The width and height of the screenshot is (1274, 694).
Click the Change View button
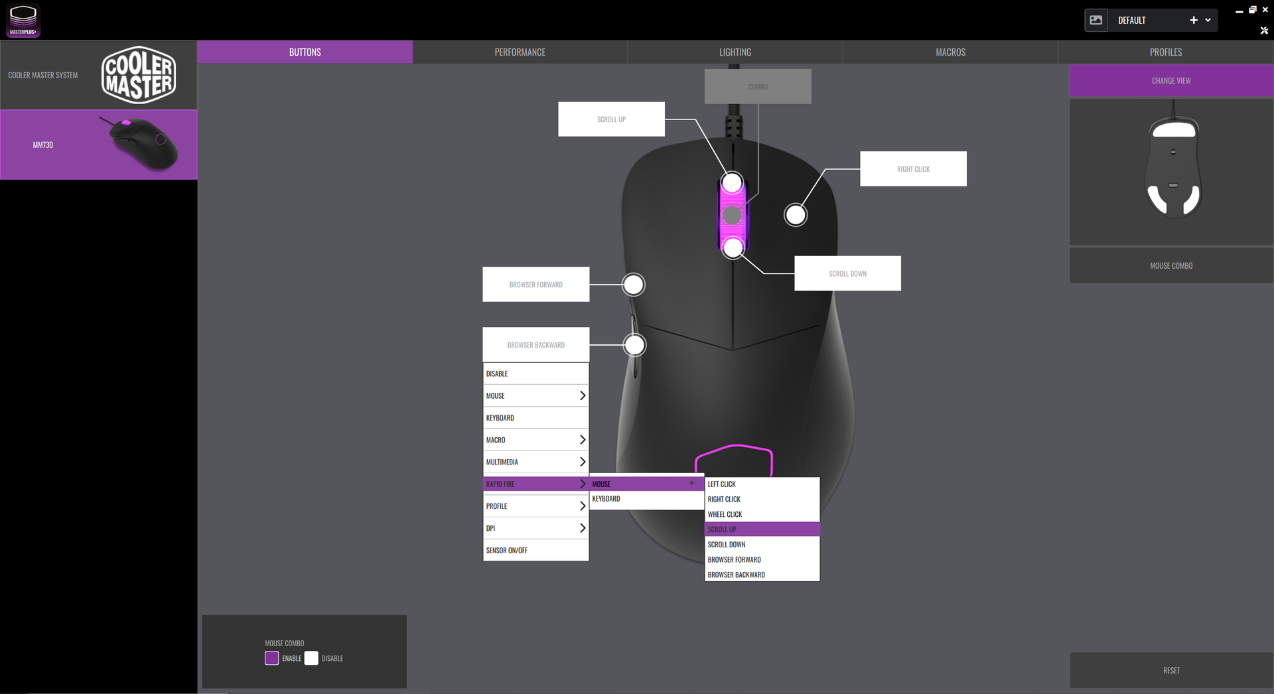(x=1171, y=81)
